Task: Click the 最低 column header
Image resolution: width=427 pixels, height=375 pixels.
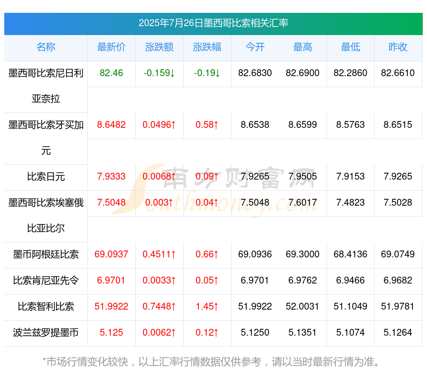Action: 351,47
